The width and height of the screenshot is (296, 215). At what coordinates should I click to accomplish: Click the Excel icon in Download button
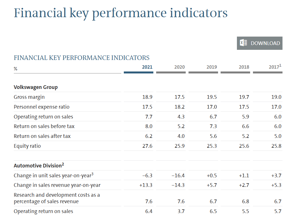(243, 43)
